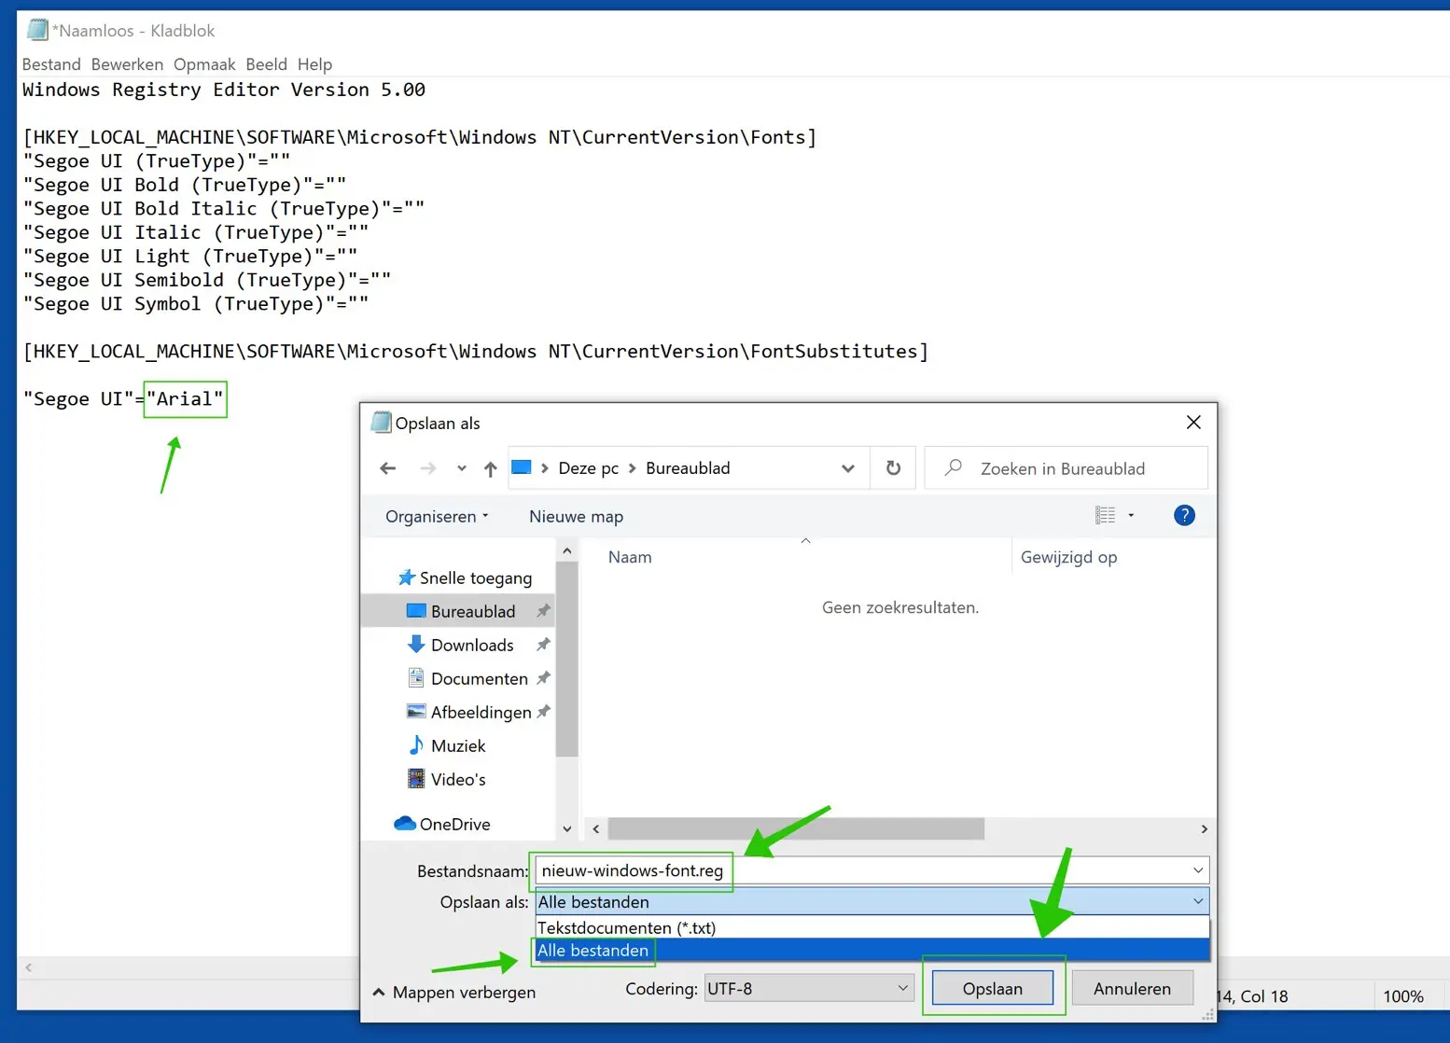Click the Annuleren button

coord(1132,988)
